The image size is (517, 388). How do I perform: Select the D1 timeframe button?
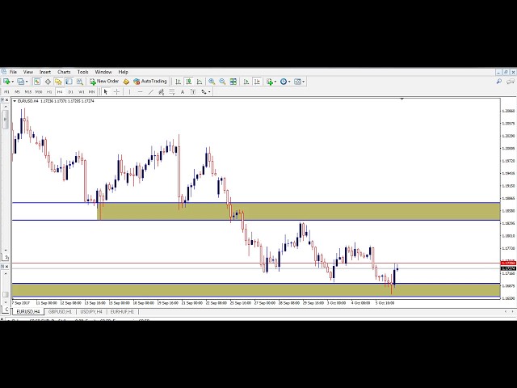tap(70, 92)
